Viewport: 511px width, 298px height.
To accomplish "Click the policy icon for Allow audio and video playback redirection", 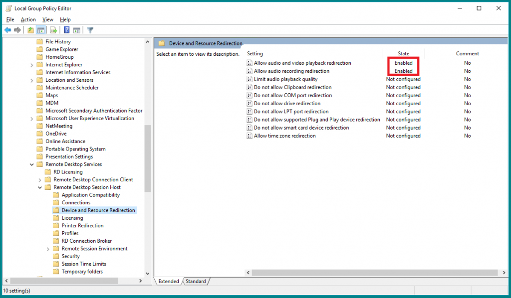I will [x=250, y=63].
